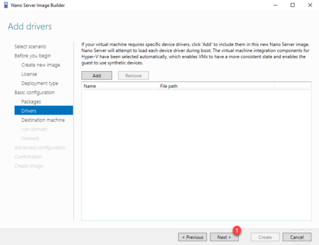The width and height of the screenshot is (319, 245).
Task: Click the disabled Network step
Action: pyautogui.click(x=30, y=138)
